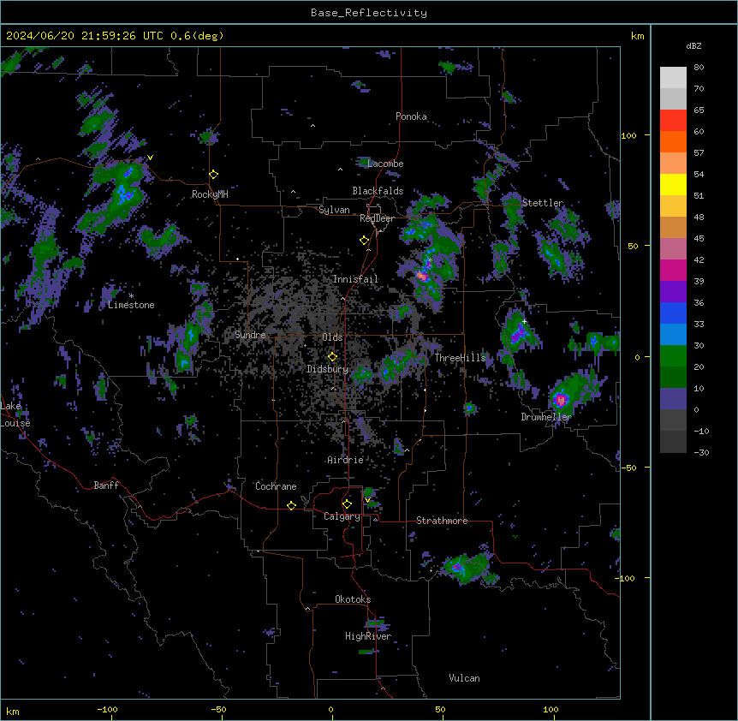Click the Innisfail city label
738x721 pixels.
point(355,279)
